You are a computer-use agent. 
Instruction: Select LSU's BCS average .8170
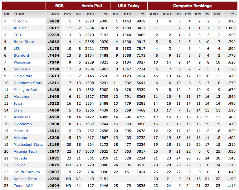(54, 49)
